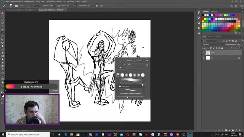Viewport: 244px width, 137px height.
Task: Click the foreground color box in toolbox
Action: [2, 94]
